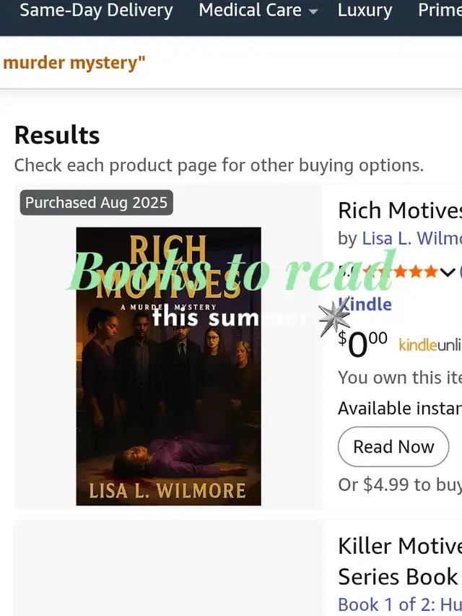Click the green "Books to read" overlay text
Screen dimensions: 462x616
coord(231,272)
